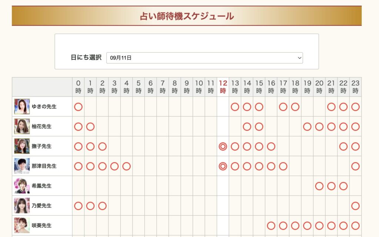Image resolution: width=379 pixels, height=237 pixels.
Task: Select 那津目先生's 4時 availability circle
Action: coord(127,166)
